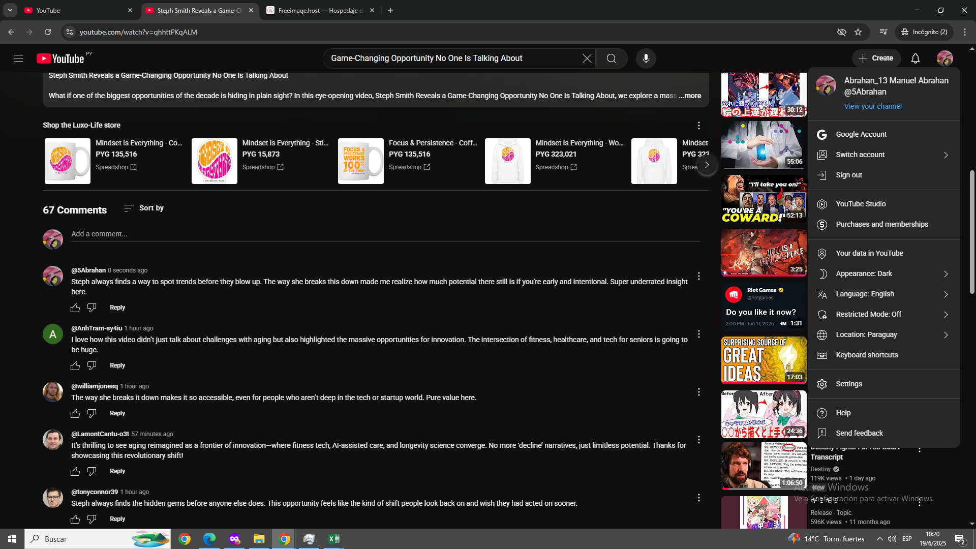Image resolution: width=976 pixels, height=549 pixels.
Task: Open Excel from the taskbar
Action: coord(334,539)
